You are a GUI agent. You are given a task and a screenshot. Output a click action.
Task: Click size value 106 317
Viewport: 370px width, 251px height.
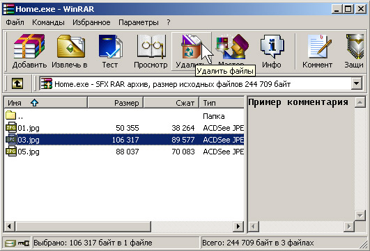tap(125, 140)
